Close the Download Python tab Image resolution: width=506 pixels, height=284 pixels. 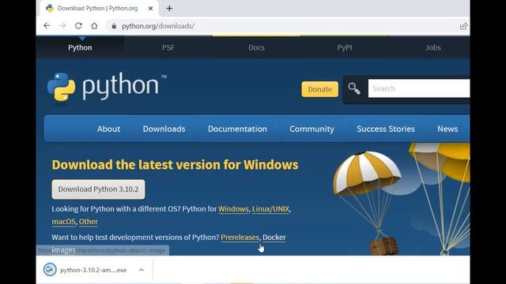tap(150, 9)
